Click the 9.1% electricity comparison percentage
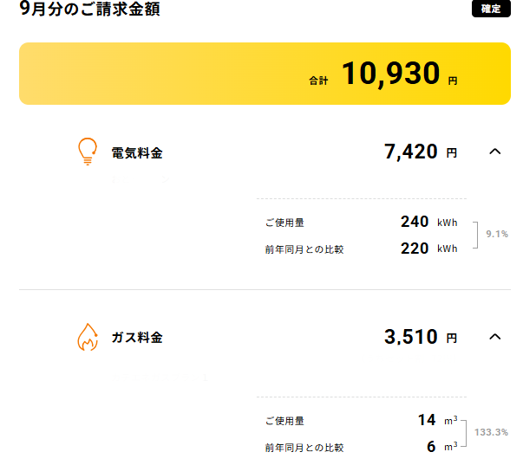This screenshot has height=465, width=523. [x=497, y=234]
